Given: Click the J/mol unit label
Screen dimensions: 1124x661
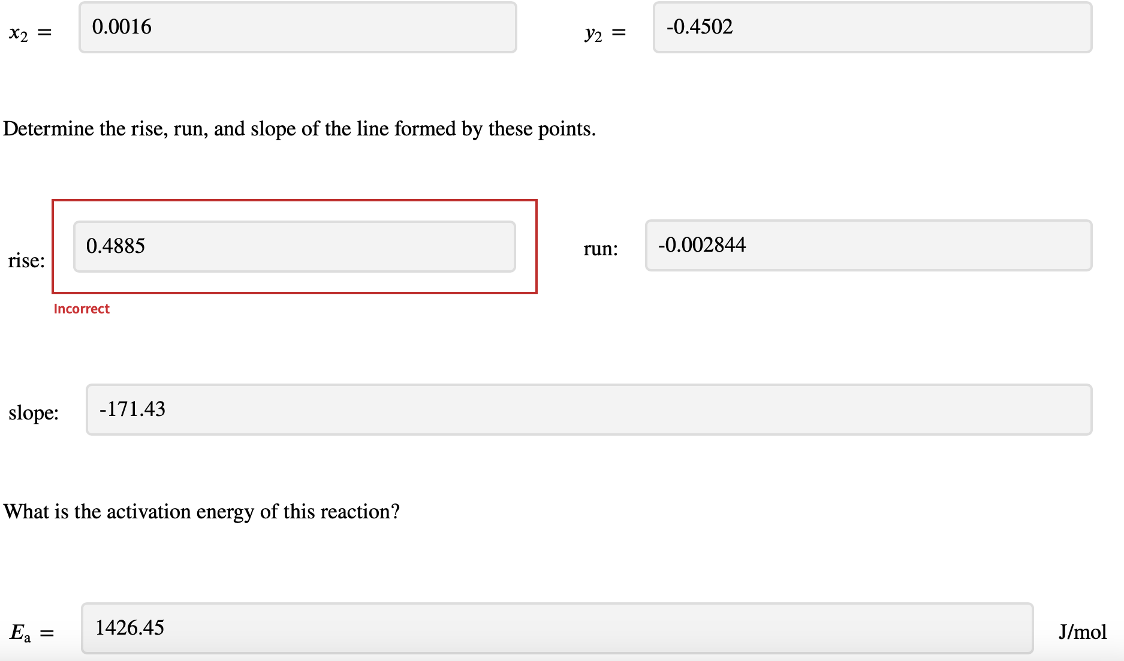Looking at the screenshot, I should pyautogui.click(x=1083, y=631).
